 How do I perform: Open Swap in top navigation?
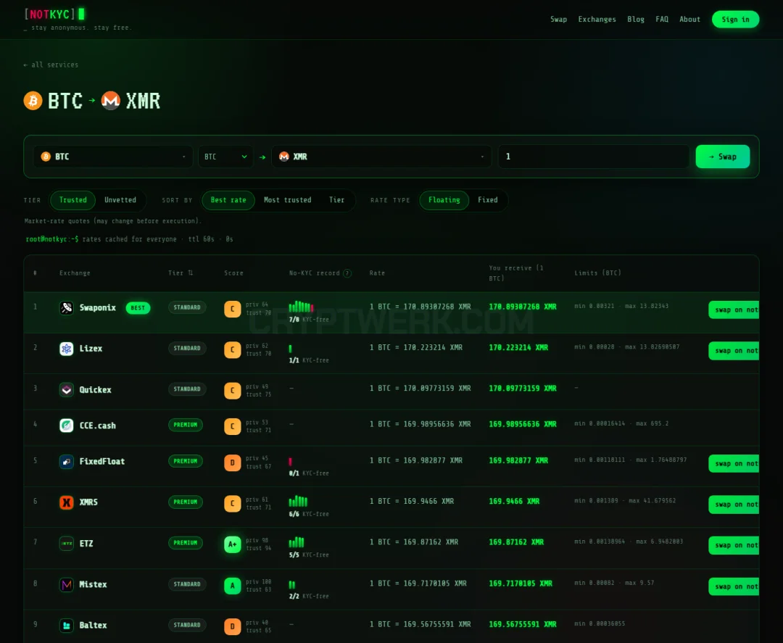558,20
